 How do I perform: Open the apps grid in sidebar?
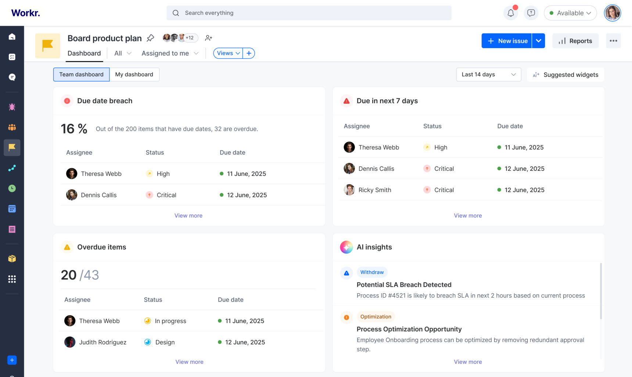click(x=12, y=279)
